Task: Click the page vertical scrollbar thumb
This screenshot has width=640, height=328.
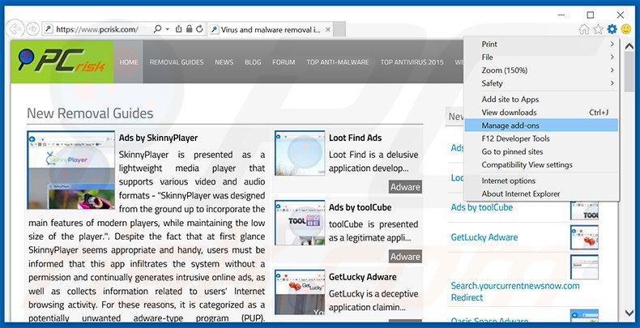Action: pos(629,72)
